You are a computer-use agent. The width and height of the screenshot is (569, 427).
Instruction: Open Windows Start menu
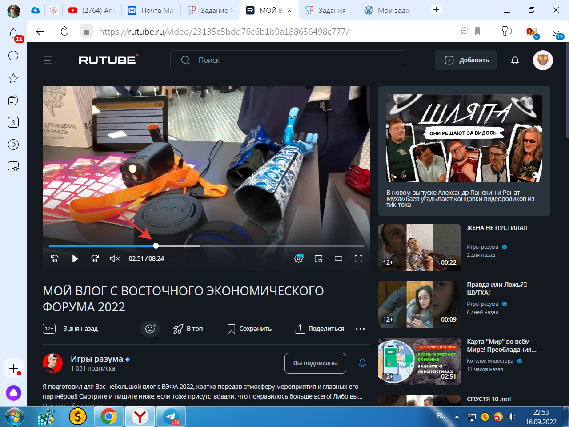point(14,417)
